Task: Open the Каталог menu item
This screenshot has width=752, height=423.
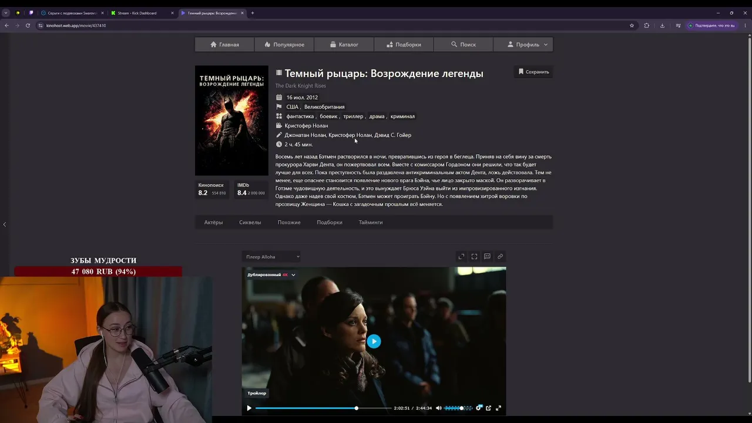Action: tap(344, 45)
